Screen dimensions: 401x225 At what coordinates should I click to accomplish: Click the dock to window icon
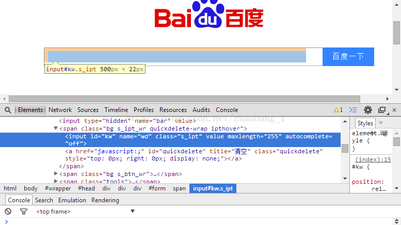point(382,110)
